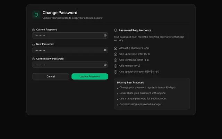This screenshot has width=222, height=139.
Task: Click the lock icon beside Current Password
Action: [33, 30]
